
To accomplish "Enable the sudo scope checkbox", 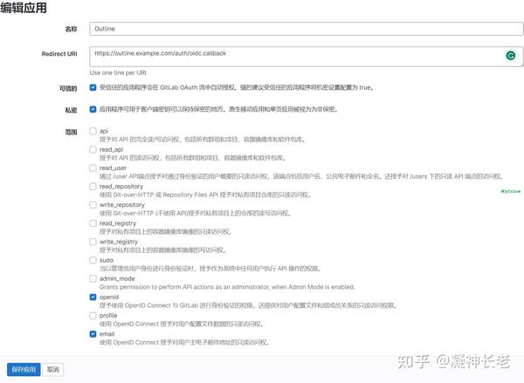I will coord(93,260).
